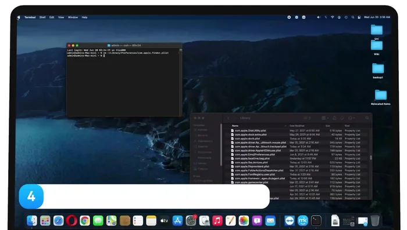This screenshot has height=230, width=407.
Task: Open the Shell menu
Action: tap(42, 17)
